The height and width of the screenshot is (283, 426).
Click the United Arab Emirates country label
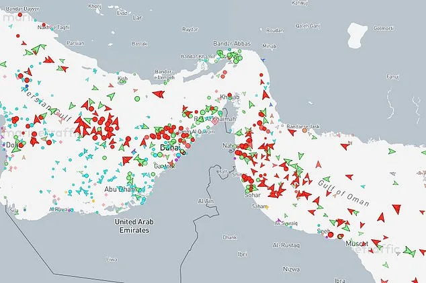point(134,225)
